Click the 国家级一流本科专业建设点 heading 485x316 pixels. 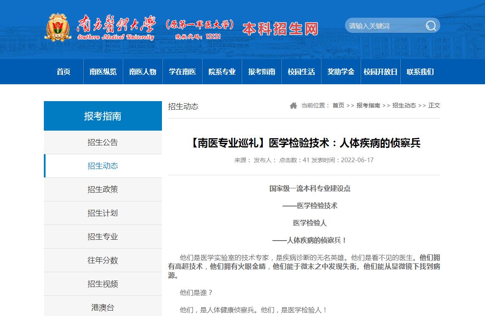[310, 188]
